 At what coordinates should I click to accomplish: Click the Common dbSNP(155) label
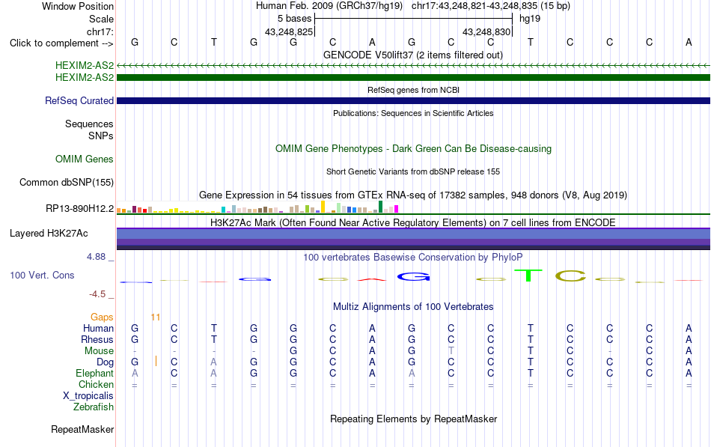(67, 183)
